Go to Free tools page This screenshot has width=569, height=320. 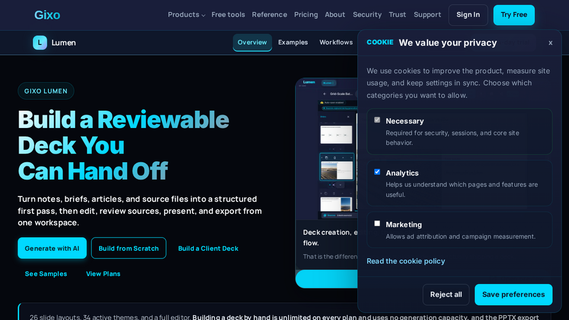click(x=228, y=15)
